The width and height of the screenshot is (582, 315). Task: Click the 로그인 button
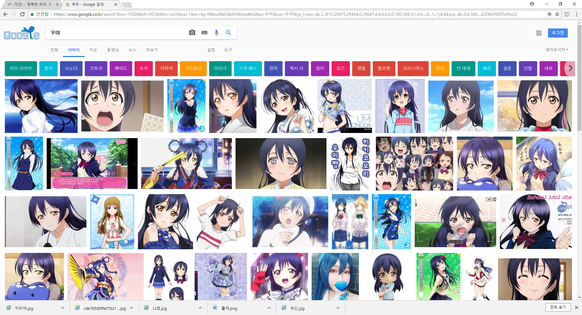click(558, 33)
